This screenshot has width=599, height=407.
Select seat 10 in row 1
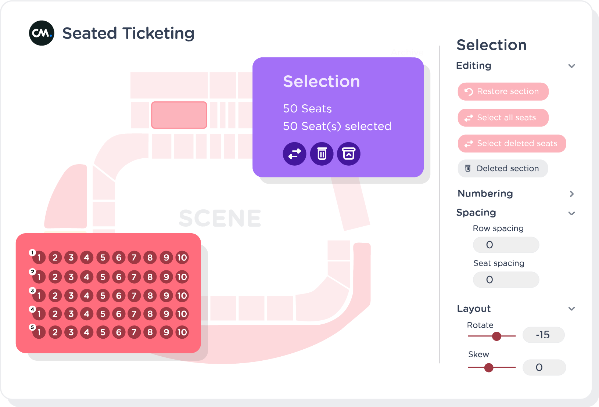click(x=182, y=257)
